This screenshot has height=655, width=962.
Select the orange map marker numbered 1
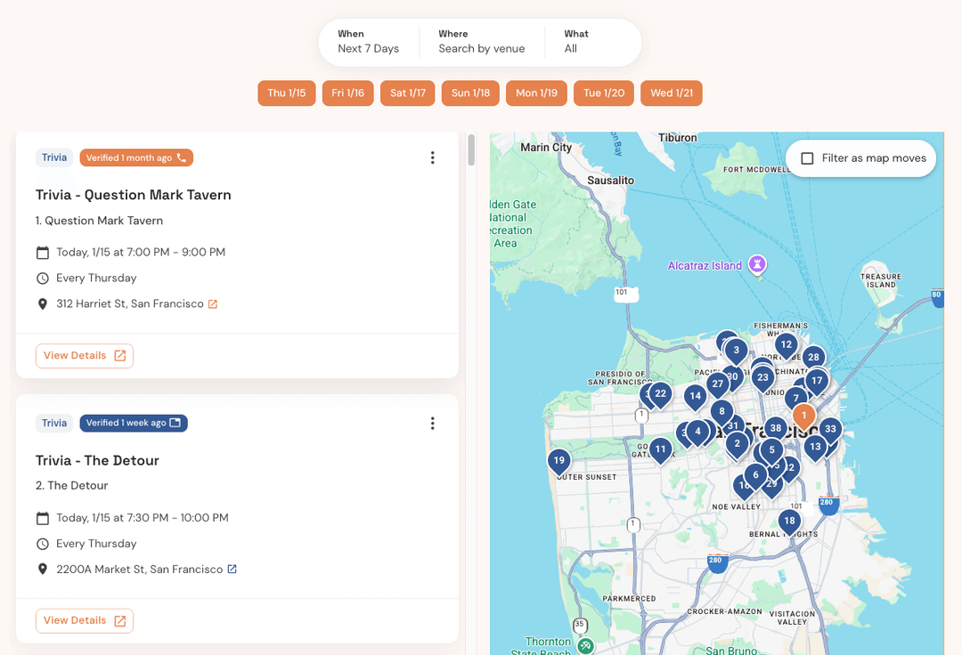[x=803, y=415]
